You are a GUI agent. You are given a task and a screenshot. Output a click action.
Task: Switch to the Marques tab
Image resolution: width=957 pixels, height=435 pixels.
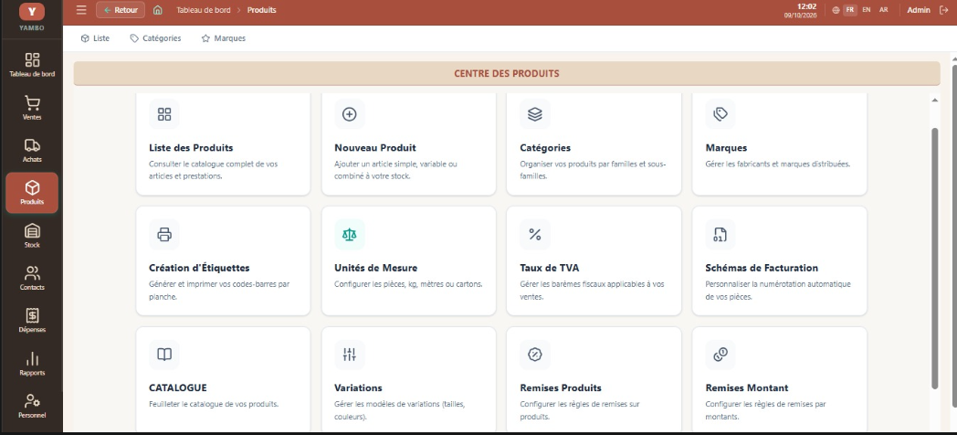tap(224, 38)
